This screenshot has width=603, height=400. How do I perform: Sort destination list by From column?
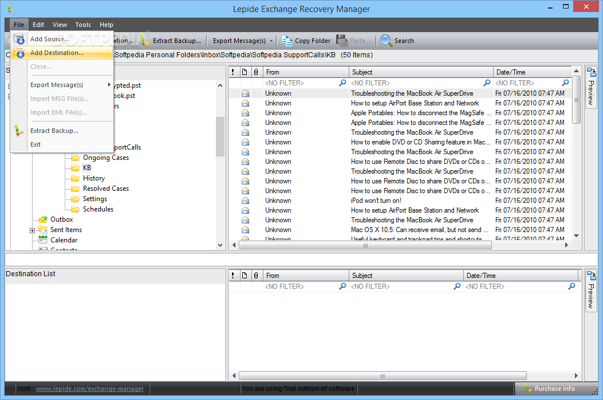point(306,276)
